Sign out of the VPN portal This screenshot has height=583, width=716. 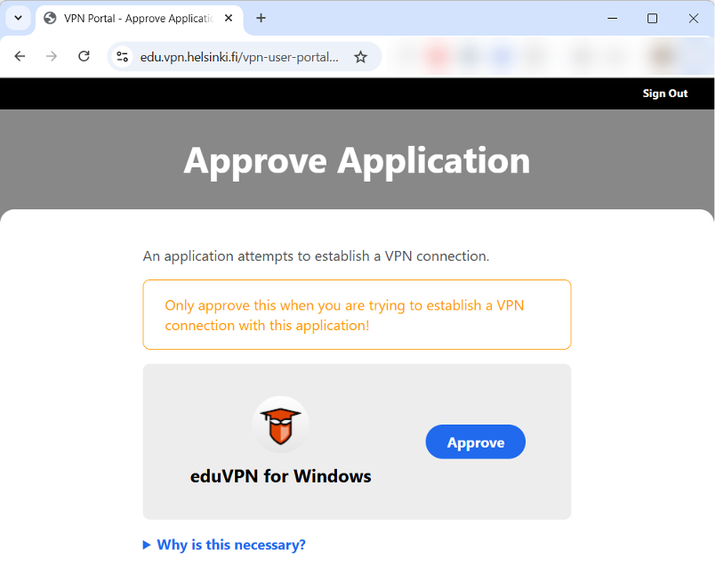pyautogui.click(x=665, y=93)
